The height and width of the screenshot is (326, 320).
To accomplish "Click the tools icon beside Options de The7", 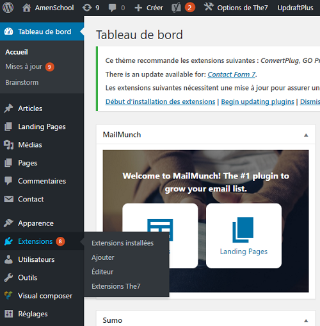I will click(209, 7).
